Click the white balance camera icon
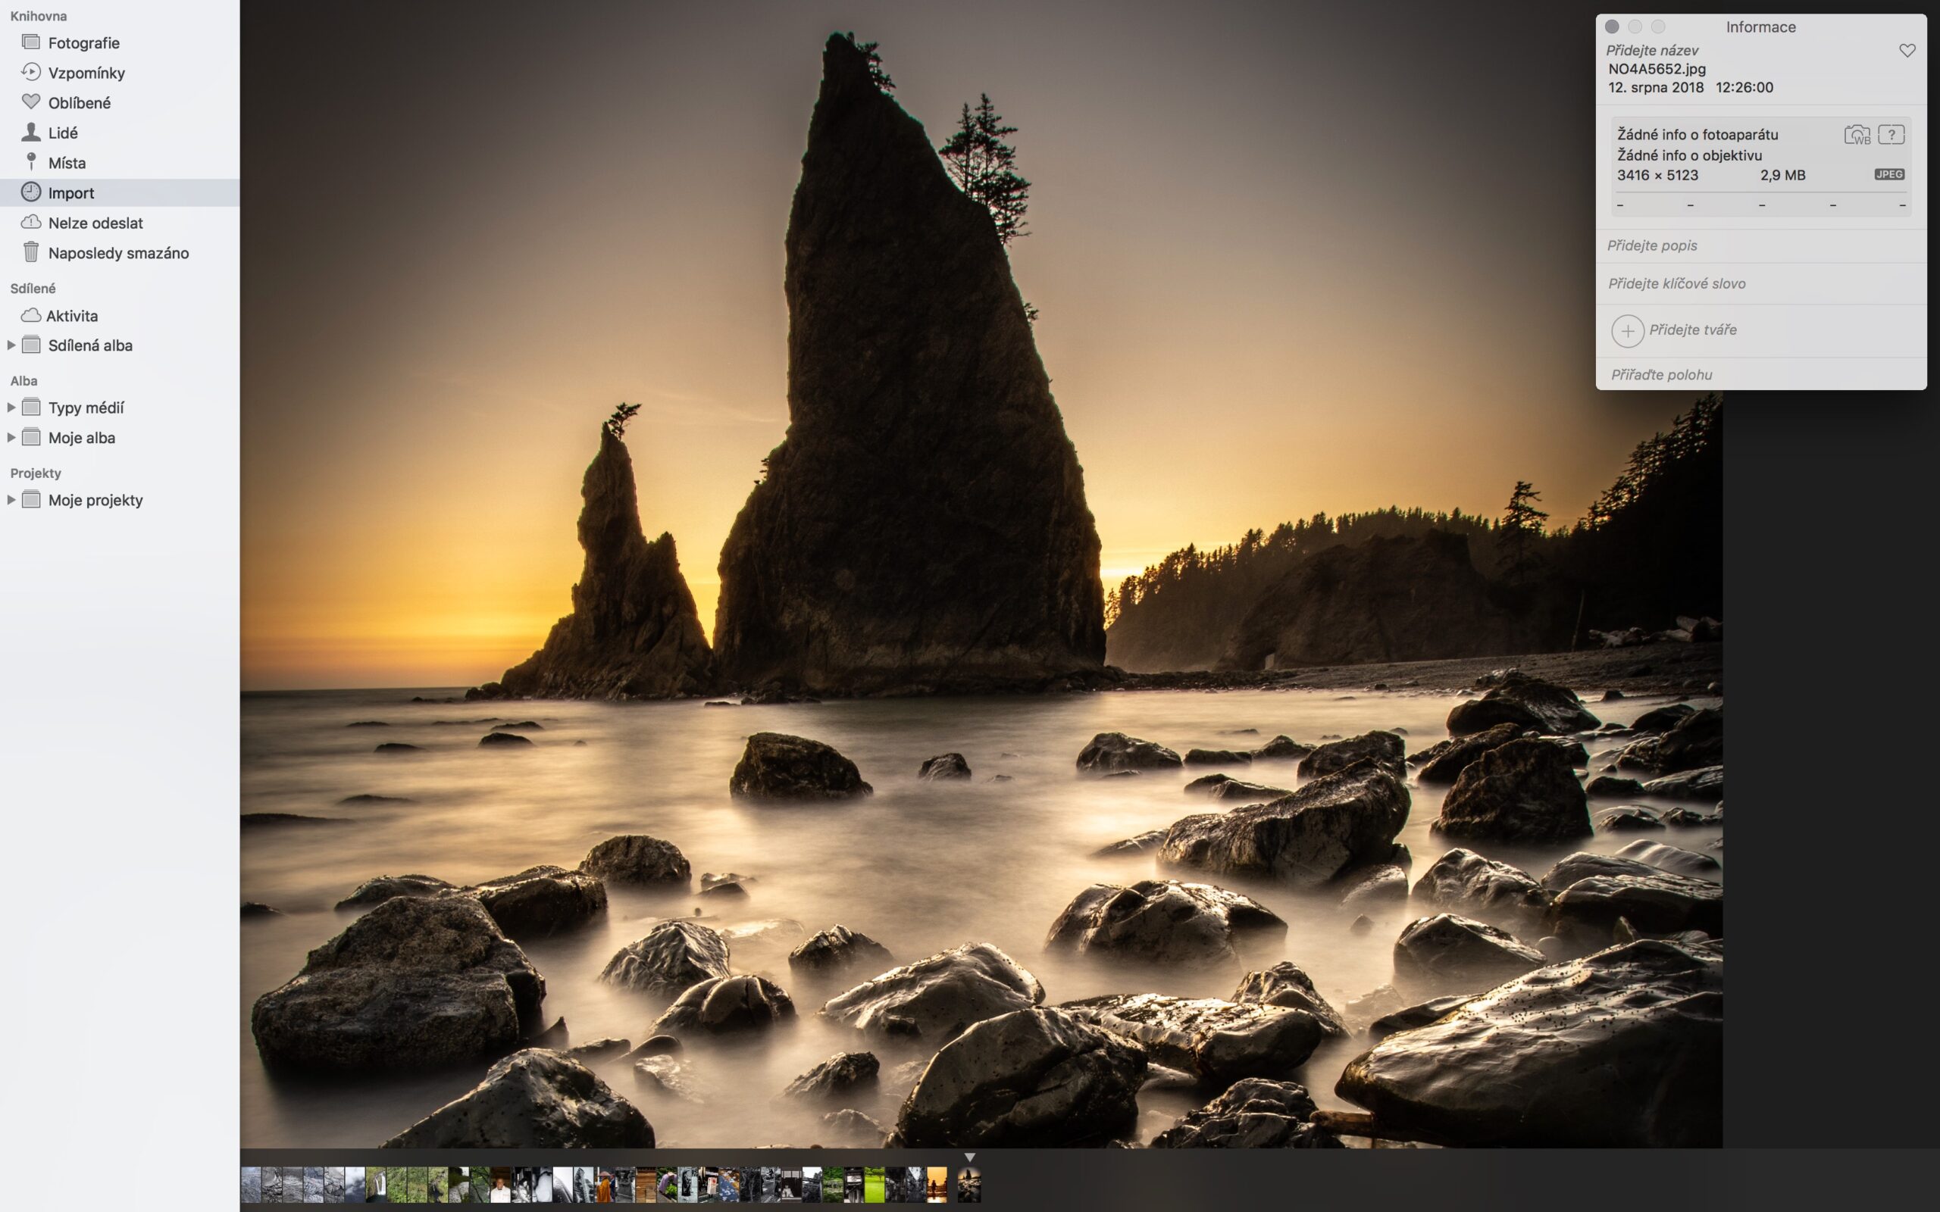This screenshot has height=1212, width=1940. click(1857, 135)
